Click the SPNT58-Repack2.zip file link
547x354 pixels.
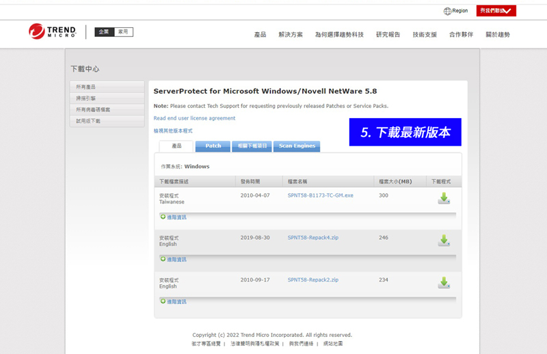(313, 280)
